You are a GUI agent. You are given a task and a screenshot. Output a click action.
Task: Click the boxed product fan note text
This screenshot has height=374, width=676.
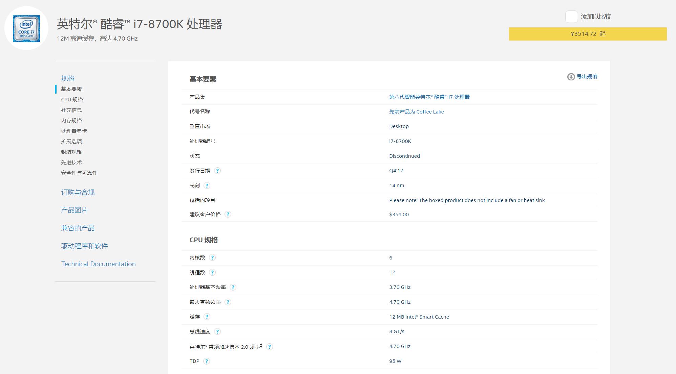coord(467,200)
